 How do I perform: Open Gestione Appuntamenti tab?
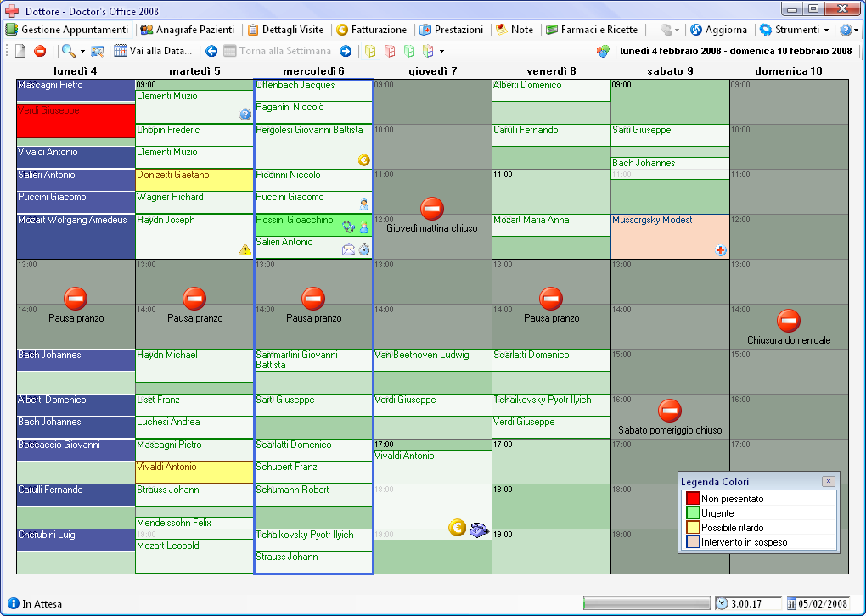(x=67, y=30)
